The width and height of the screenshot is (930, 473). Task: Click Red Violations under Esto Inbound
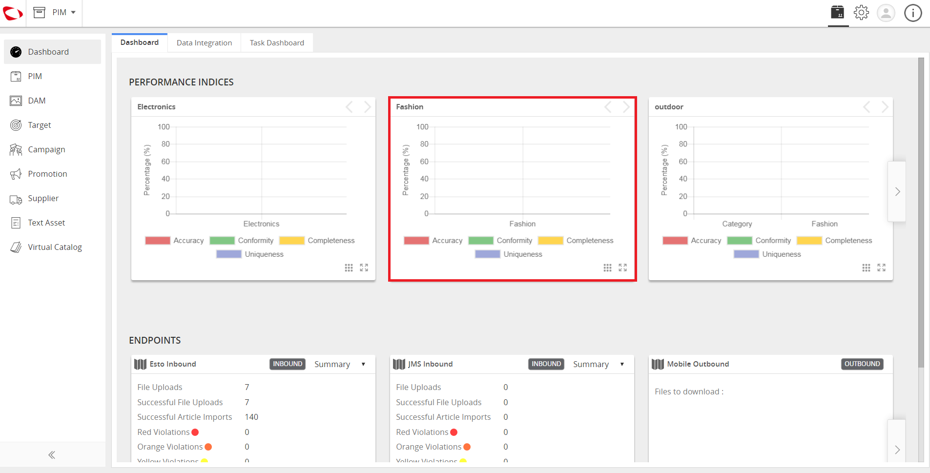coord(164,432)
